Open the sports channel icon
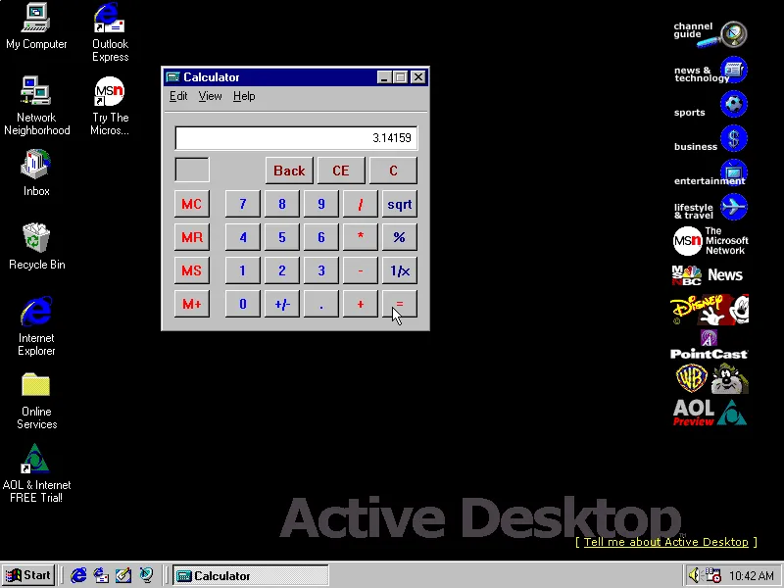The image size is (784, 588). pos(733,104)
